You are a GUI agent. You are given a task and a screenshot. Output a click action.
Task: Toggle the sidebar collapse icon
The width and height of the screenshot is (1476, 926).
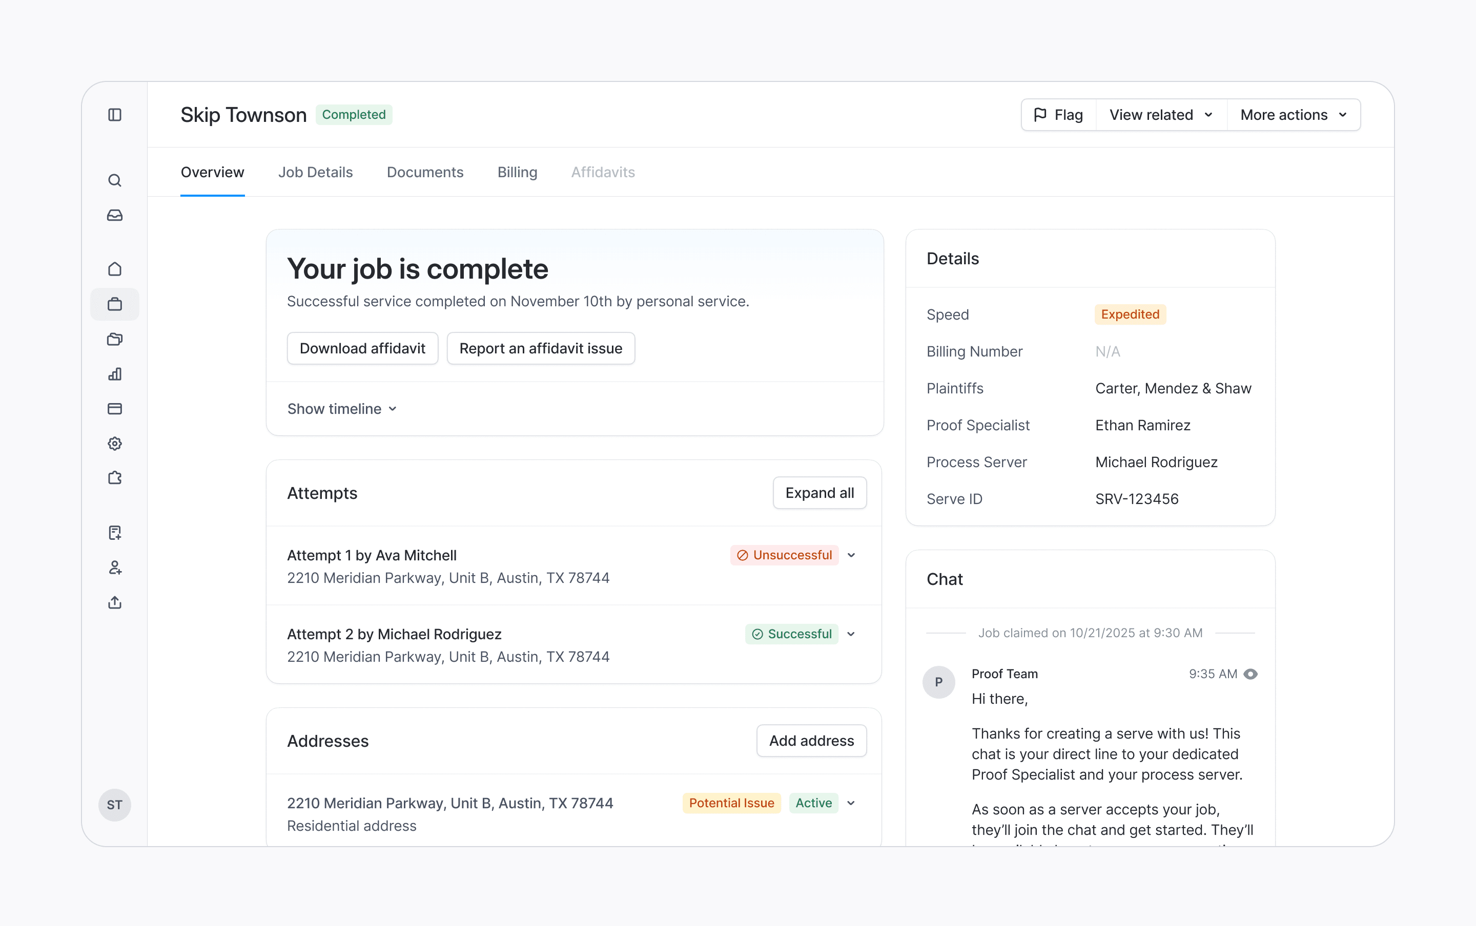click(115, 115)
